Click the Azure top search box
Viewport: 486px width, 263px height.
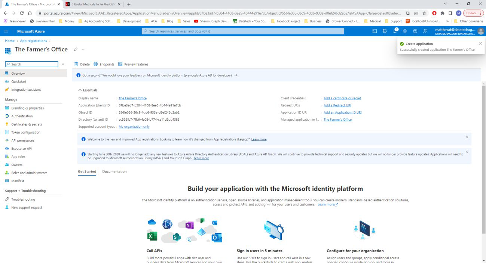[243, 31]
